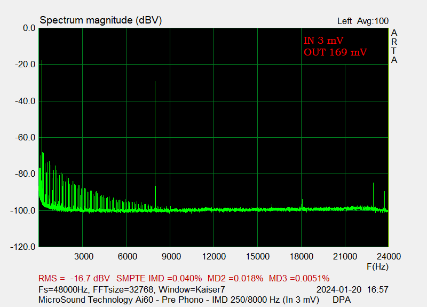Click the 'Left Avg:100' label
The image size is (427, 307).
[363, 21]
